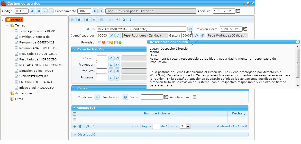
Task: Go to previous asunto arrow
Action: point(44,11)
